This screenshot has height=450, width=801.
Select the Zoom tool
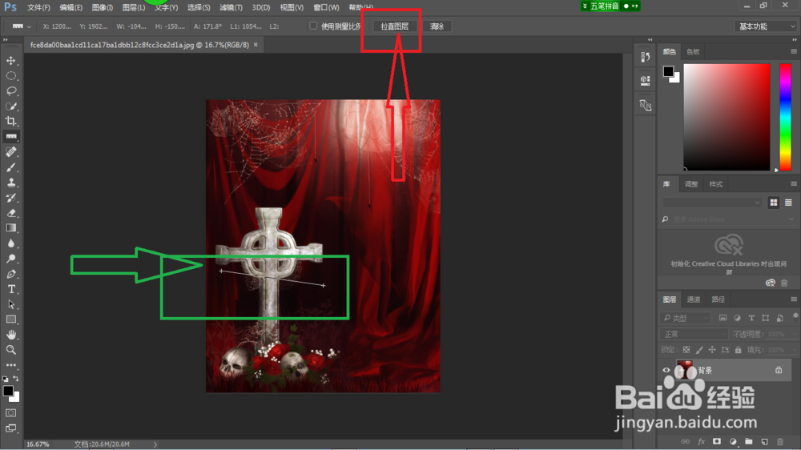(x=10, y=350)
